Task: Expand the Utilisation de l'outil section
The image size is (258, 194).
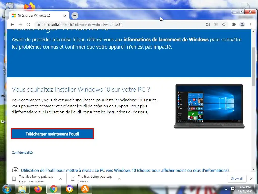Action: (15, 170)
